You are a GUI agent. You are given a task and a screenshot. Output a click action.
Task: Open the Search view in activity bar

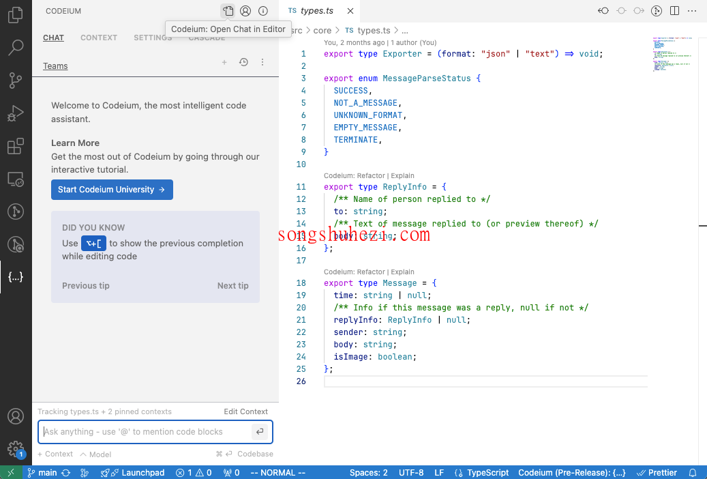click(15, 47)
